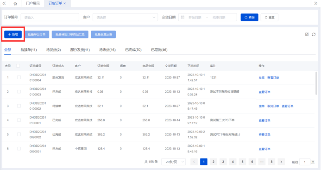The width and height of the screenshot is (321, 170).
Task: Go to the next page arrow
Action: click(281, 162)
